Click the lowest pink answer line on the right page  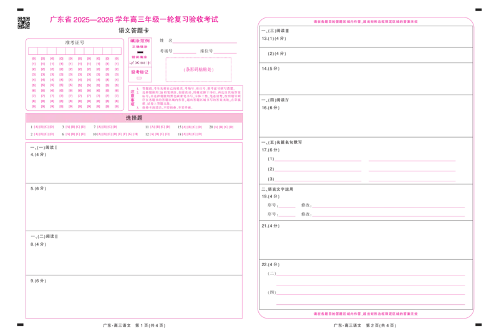click(371, 305)
